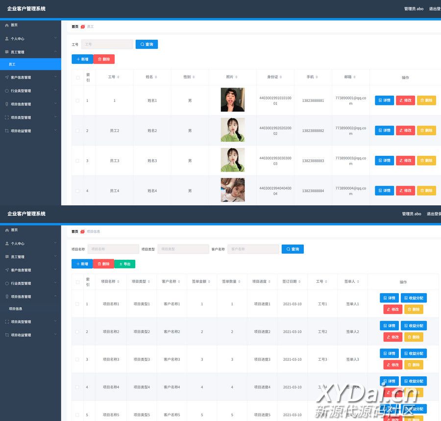The image size is (441, 421).
Task: Collapse 员工管理 menu above highlighted 员工 item
Action: (x=30, y=52)
